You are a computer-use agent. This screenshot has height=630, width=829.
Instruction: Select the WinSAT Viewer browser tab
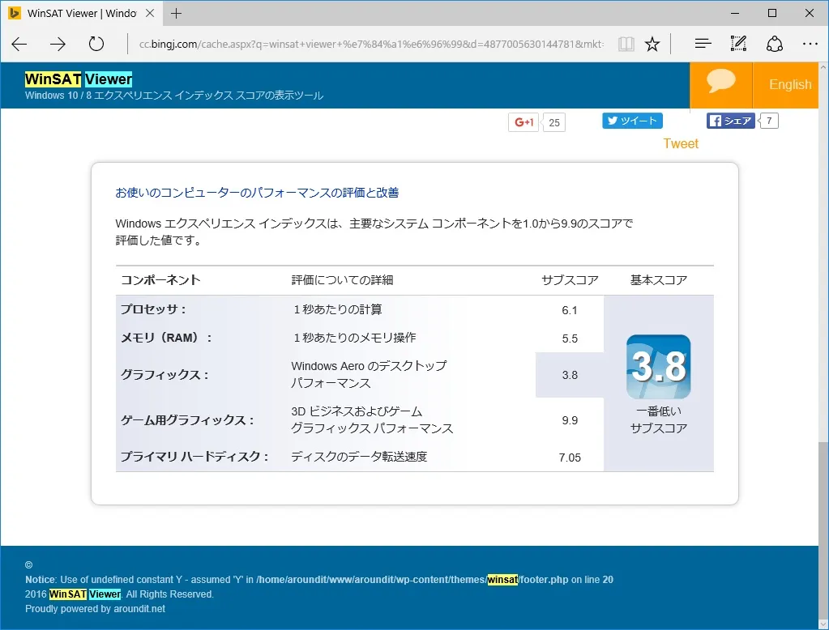tap(82, 13)
